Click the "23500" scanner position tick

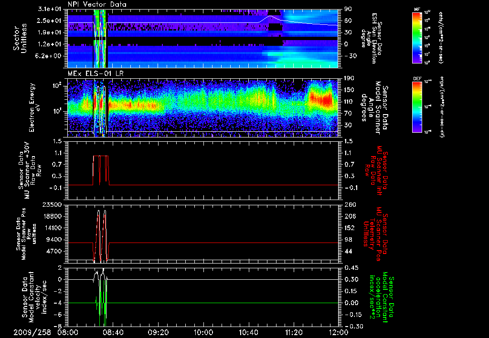coord(52,205)
